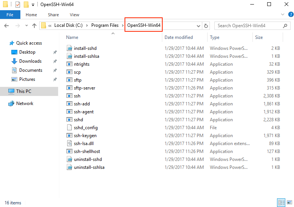Click the Up one level arrow
294x207 pixels.
pyautogui.click(x=34, y=26)
